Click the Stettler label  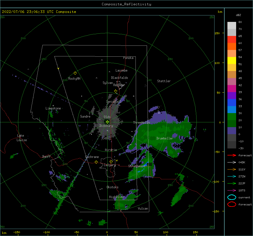(x=164, y=81)
